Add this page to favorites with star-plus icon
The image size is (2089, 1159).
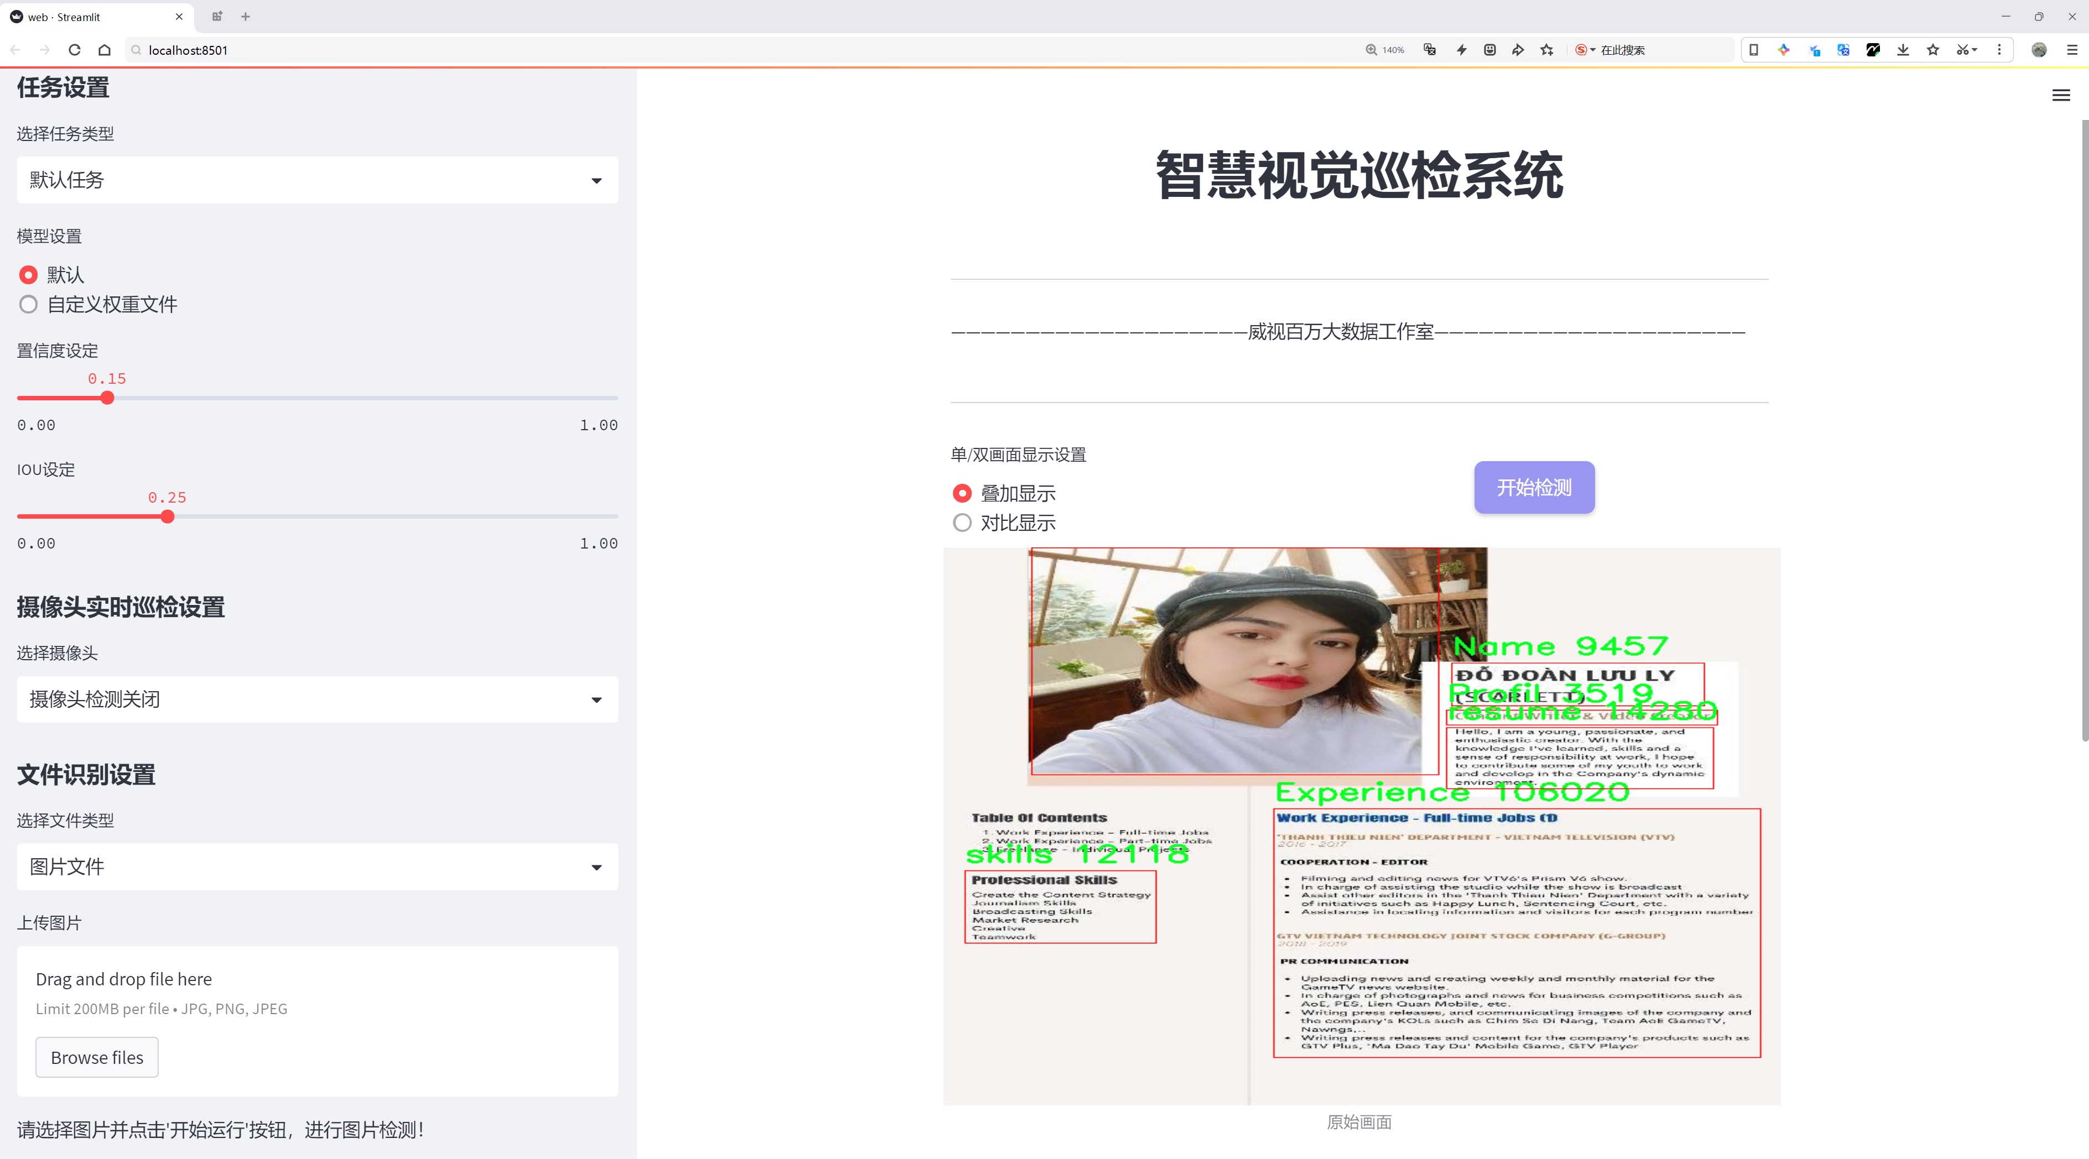1548,50
